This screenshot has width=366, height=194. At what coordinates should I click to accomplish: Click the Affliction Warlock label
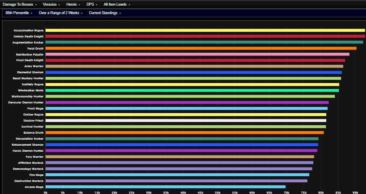click(x=31, y=163)
